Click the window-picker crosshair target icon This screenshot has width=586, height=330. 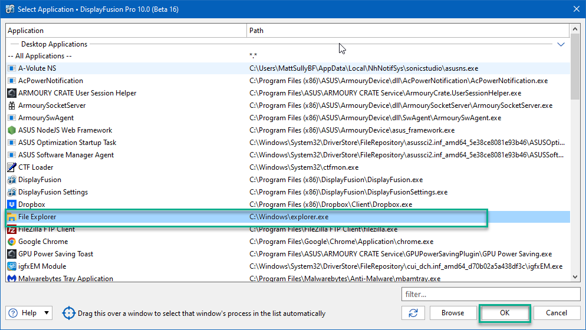pyautogui.click(x=69, y=313)
